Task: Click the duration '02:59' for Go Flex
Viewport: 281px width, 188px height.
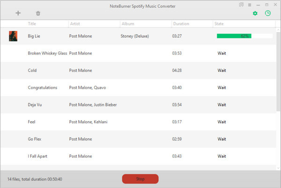Action: pos(177,139)
